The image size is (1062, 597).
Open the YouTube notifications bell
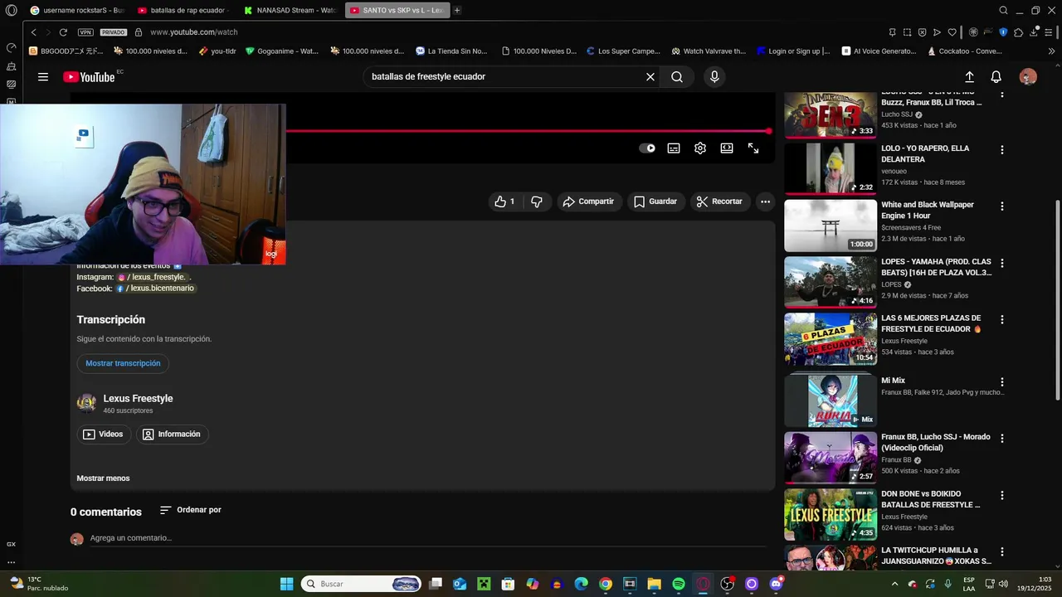(x=996, y=77)
